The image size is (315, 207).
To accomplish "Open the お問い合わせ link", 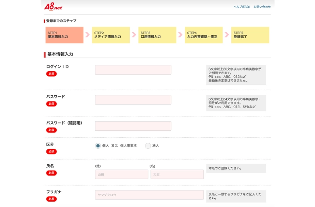I will tap(262, 7).
